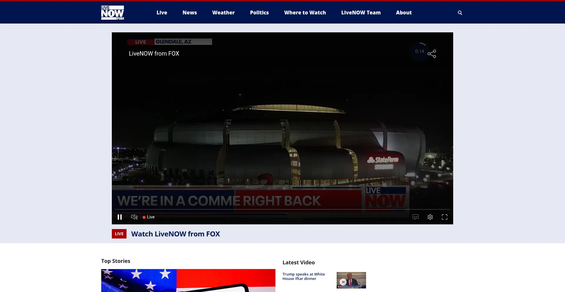Enter fullscreen video mode
This screenshot has width=565, height=292.
[x=445, y=217]
